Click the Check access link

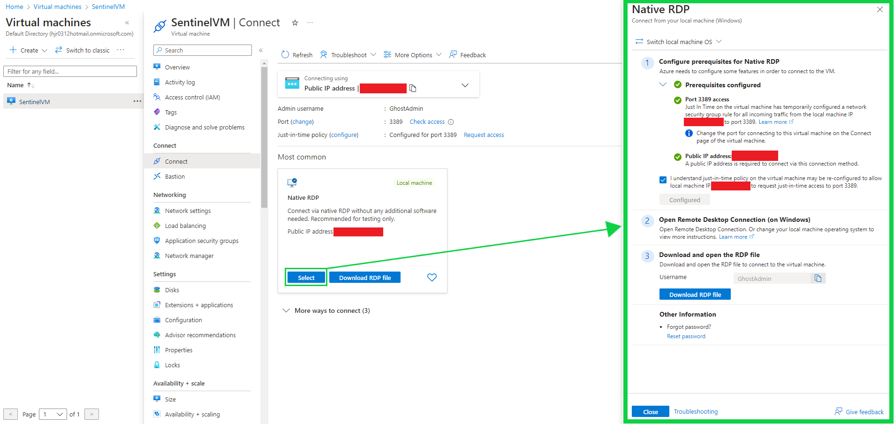coord(427,122)
